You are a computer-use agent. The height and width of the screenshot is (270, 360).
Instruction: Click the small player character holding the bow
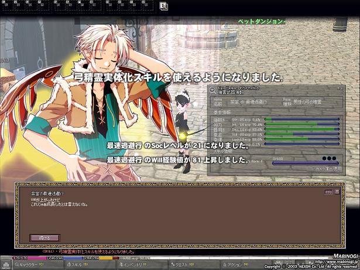tap(184, 131)
